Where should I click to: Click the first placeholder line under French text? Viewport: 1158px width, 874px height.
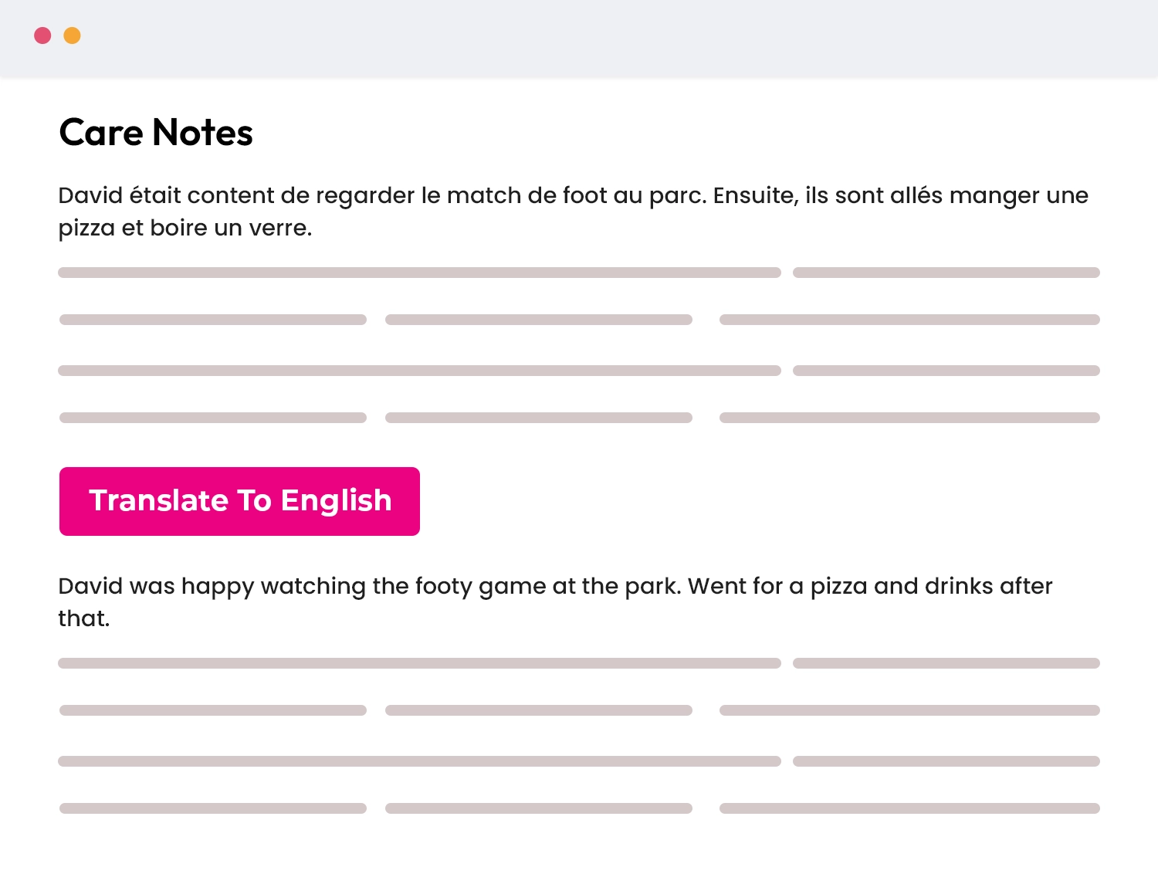[x=419, y=272]
